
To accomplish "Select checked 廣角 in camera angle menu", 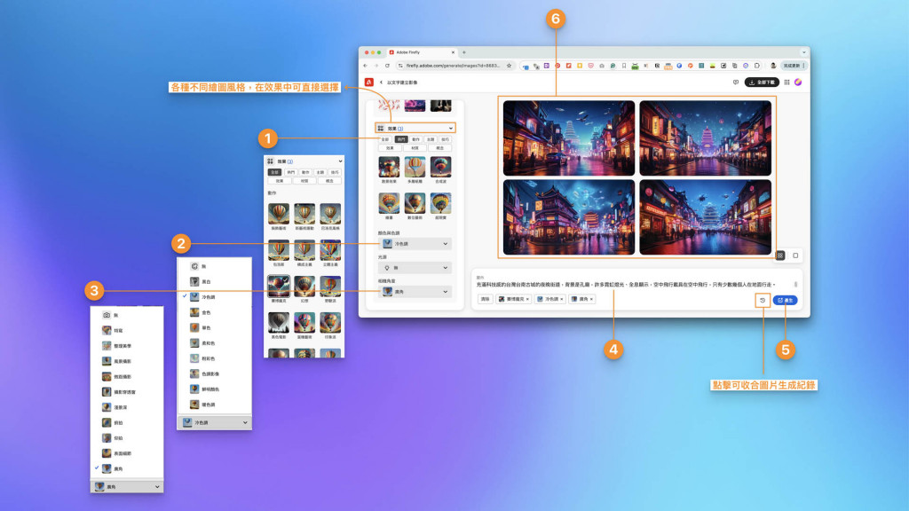I will point(126,468).
